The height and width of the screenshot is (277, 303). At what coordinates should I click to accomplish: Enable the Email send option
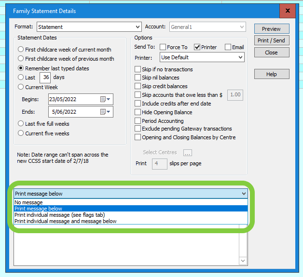pos(228,47)
